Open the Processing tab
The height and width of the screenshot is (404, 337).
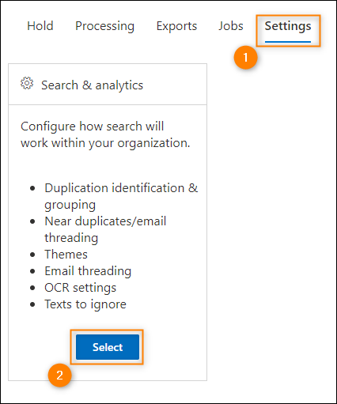[x=104, y=26]
